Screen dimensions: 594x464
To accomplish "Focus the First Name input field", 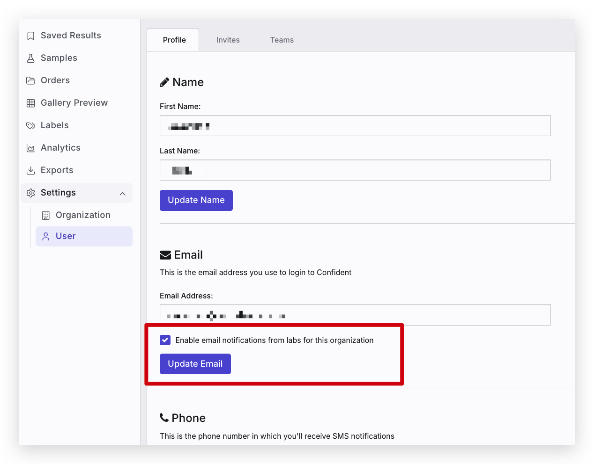I will pyautogui.click(x=355, y=126).
